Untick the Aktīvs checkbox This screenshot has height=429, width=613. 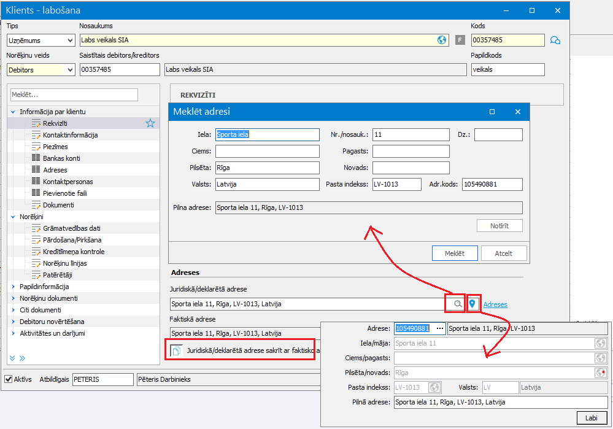coord(9,379)
